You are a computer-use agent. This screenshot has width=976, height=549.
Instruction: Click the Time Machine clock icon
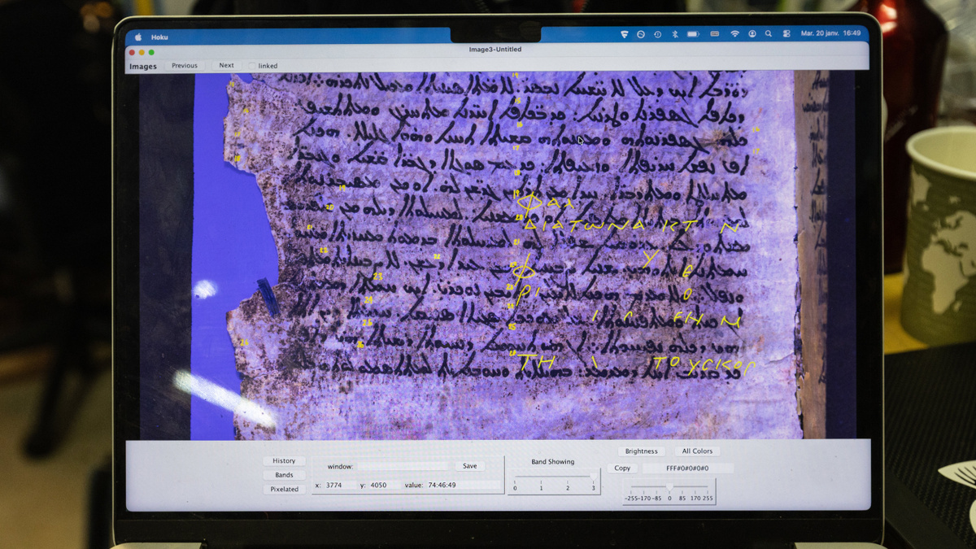point(657,34)
